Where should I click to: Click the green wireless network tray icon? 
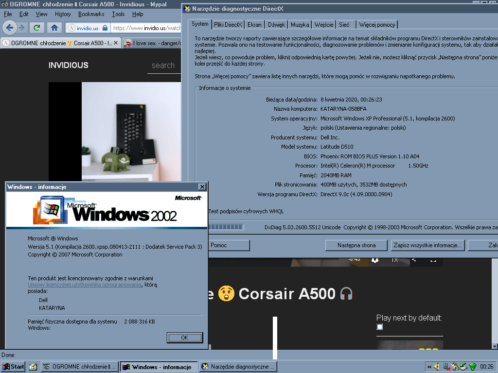pos(472,367)
